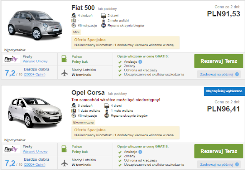Click the car door icon next to 4 drzwi

103,105
